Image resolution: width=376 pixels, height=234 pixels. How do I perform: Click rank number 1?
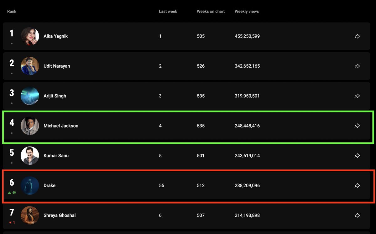click(x=12, y=33)
